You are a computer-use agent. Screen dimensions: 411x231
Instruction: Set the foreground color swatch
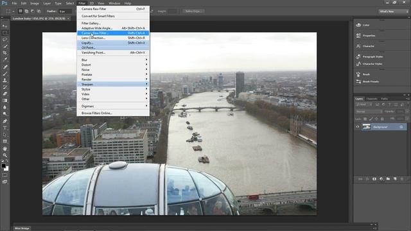[3, 166]
